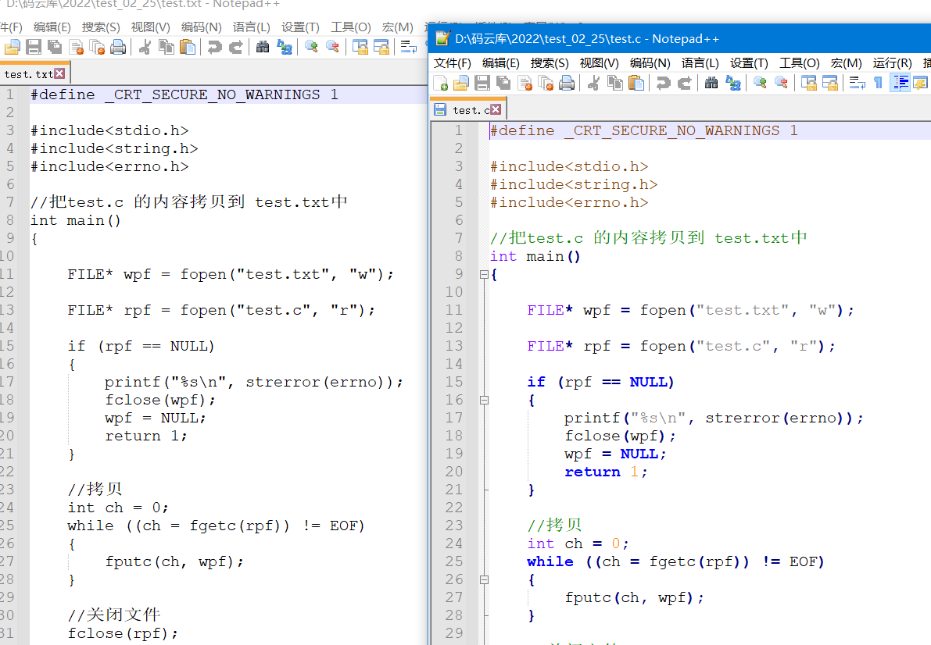Switch to the test.c document tab
This screenshot has height=645, width=931.
[471, 110]
